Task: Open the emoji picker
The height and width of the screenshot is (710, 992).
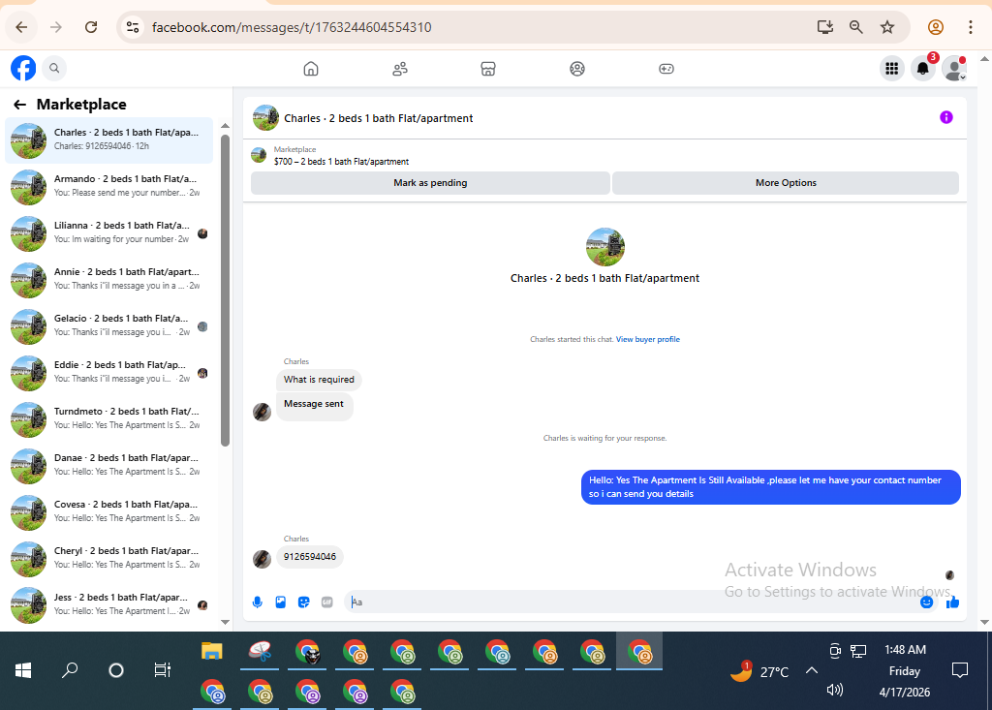Action: click(927, 602)
